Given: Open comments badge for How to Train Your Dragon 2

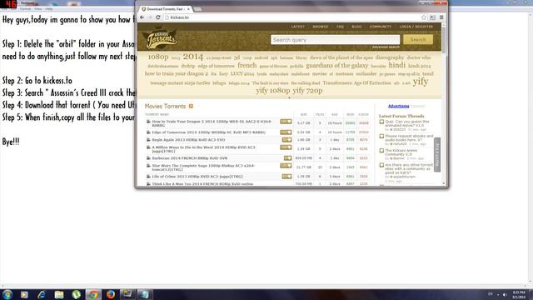Looking at the screenshot, I should point(286,122).
